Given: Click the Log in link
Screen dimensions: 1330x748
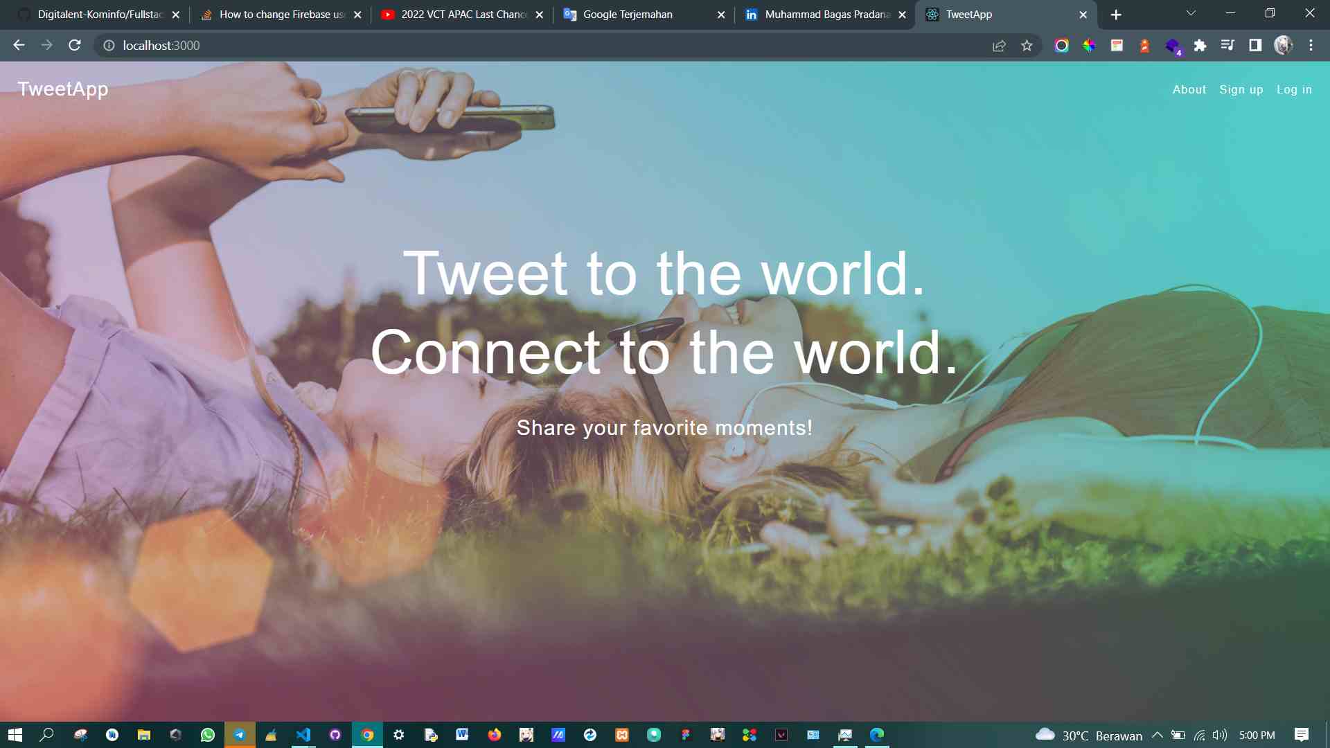Looking at the screenshot, I should (x=1294, y=89).
